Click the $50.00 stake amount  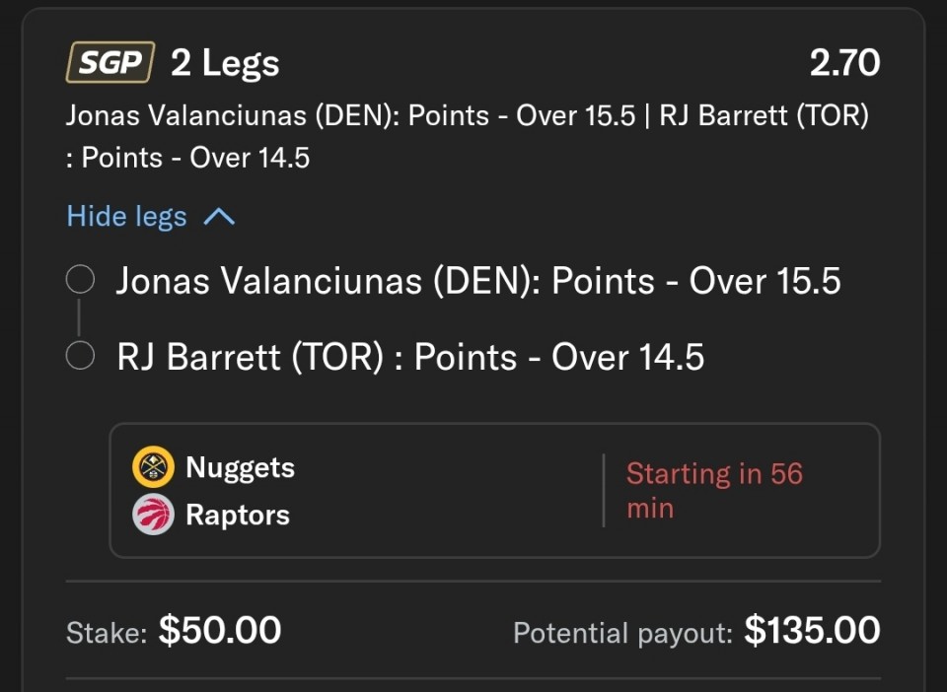220,630
